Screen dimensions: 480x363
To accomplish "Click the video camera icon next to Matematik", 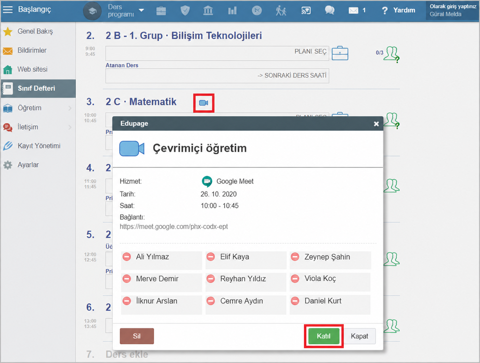I will tap(204, 103).
